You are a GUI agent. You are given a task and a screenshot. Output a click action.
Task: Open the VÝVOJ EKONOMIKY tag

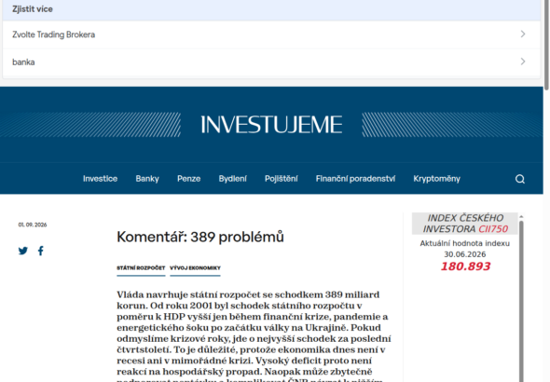195,268
